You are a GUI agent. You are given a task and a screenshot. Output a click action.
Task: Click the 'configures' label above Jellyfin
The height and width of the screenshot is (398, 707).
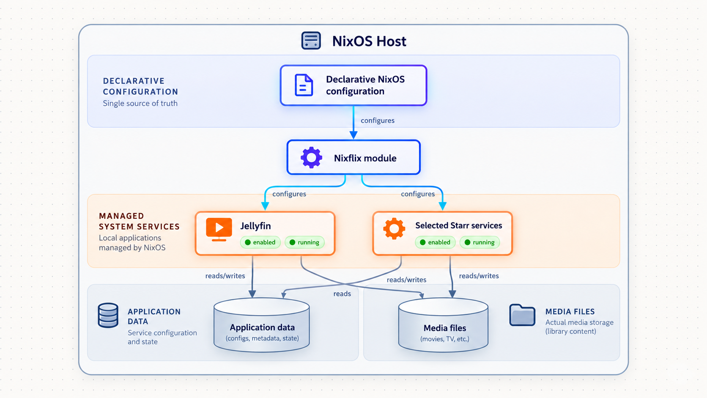coord(289,194)
